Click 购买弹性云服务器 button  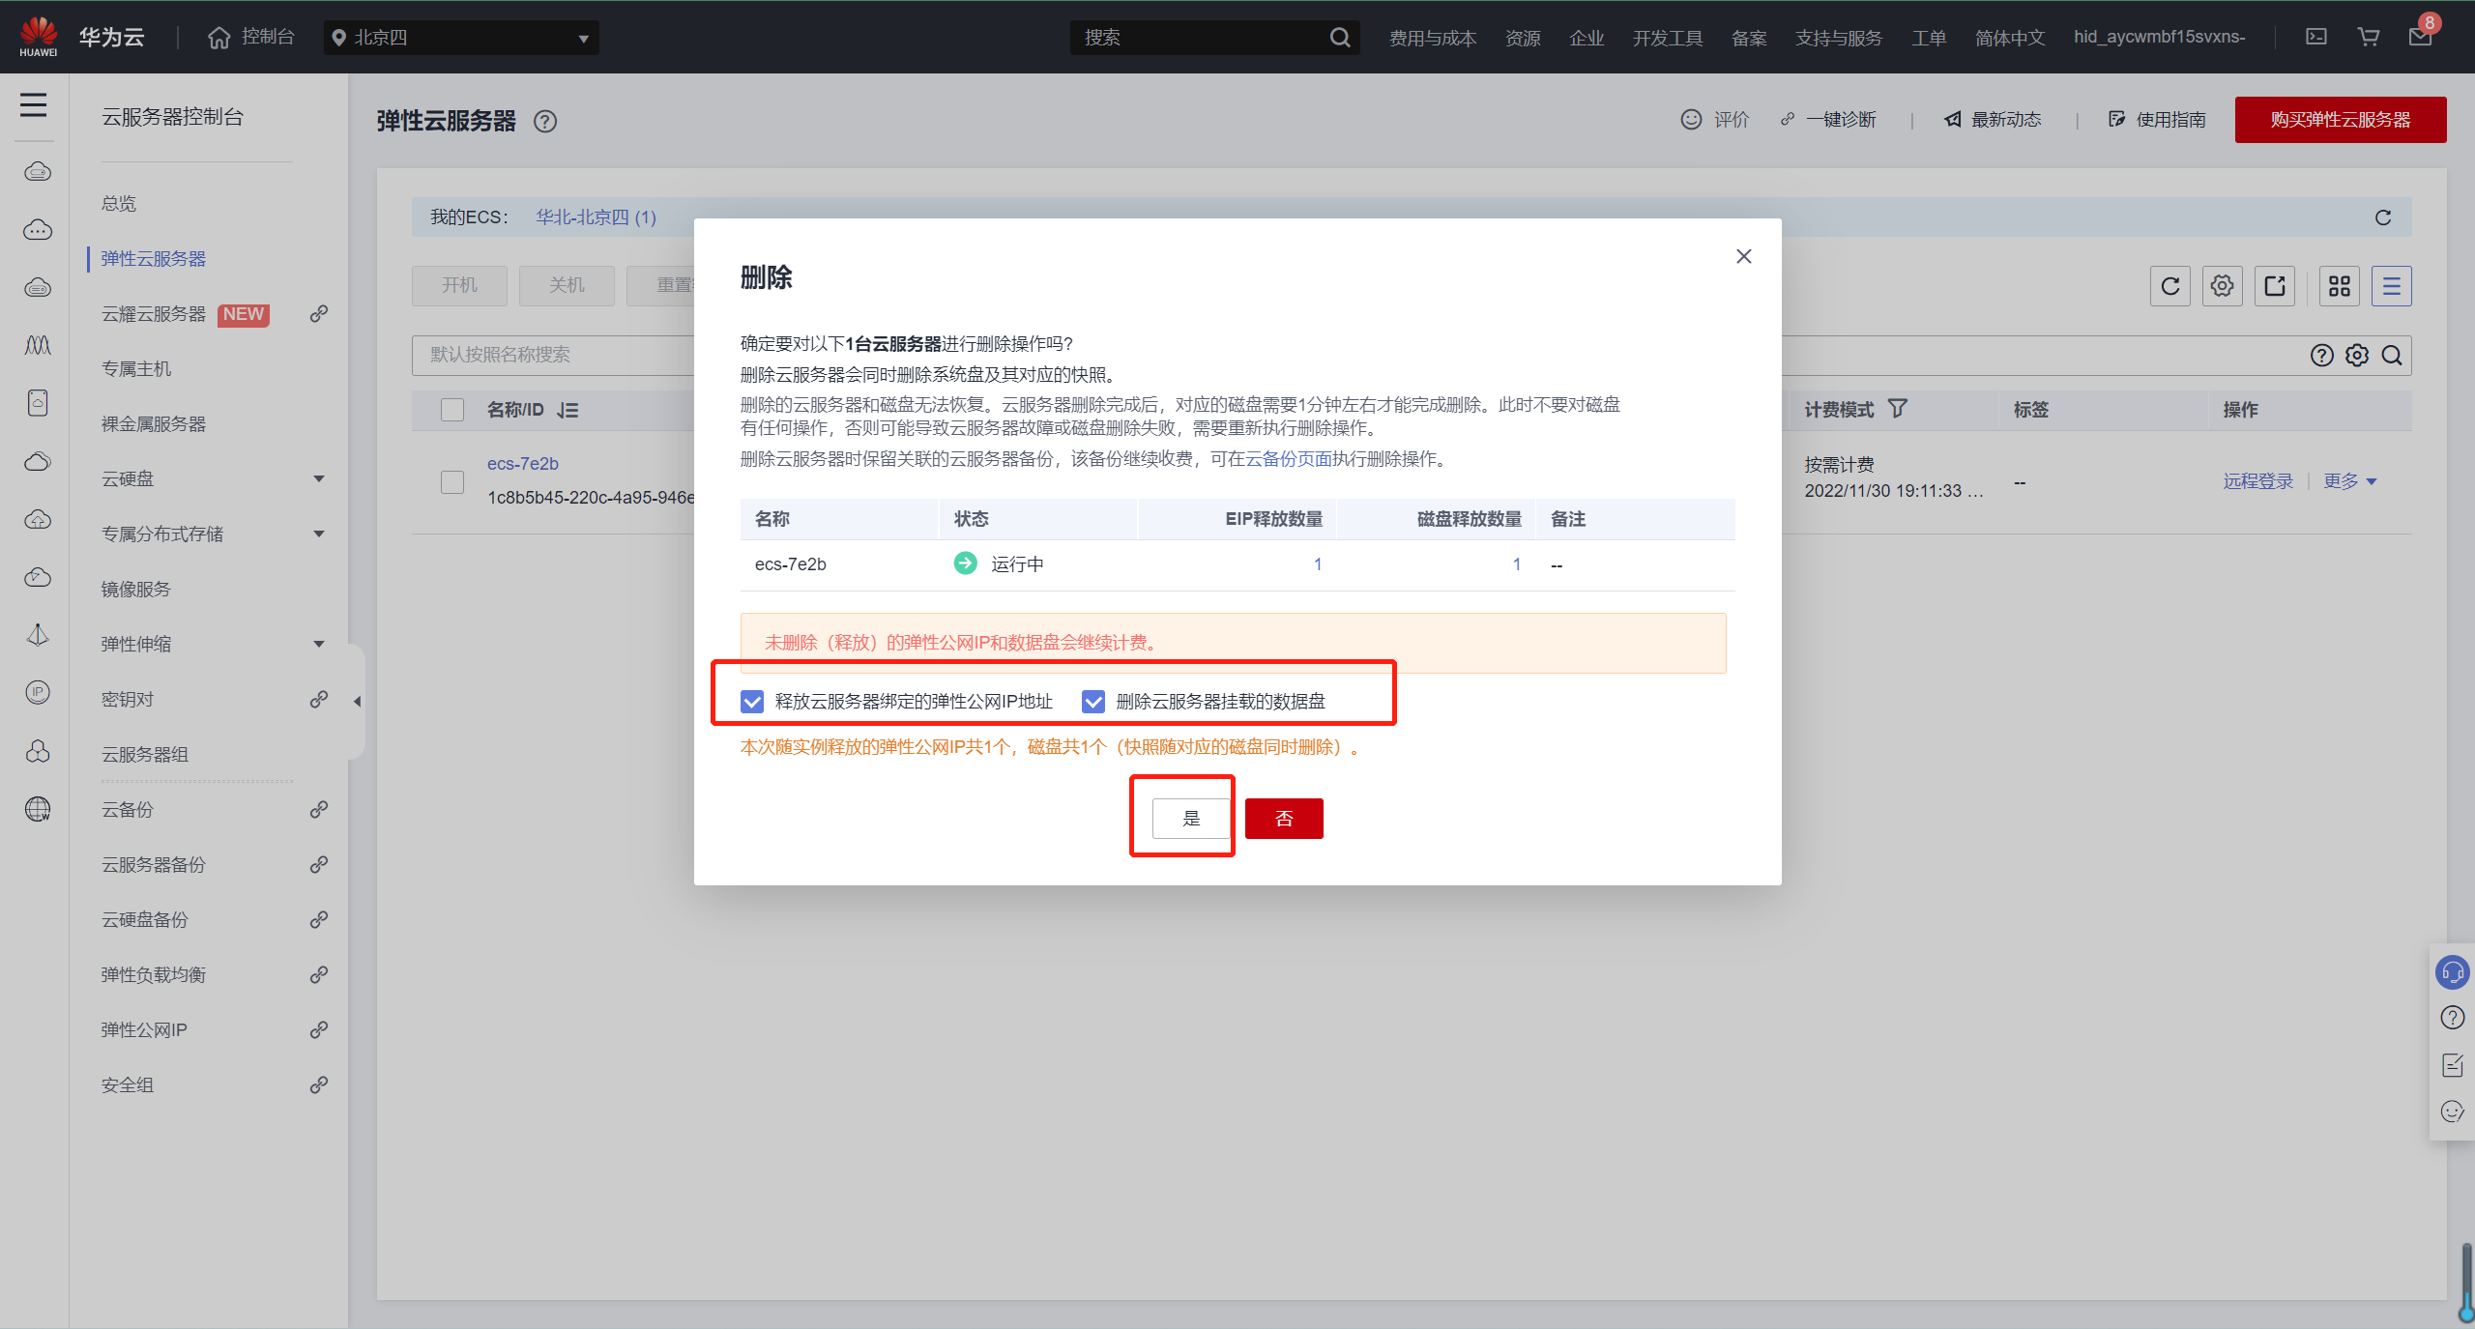pyautogui.click(x=2341, y=120)
